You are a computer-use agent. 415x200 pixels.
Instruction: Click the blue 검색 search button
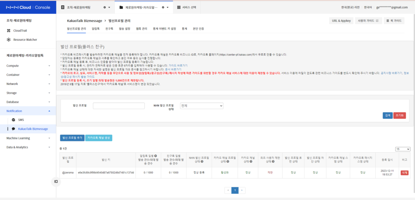(387, 116)
